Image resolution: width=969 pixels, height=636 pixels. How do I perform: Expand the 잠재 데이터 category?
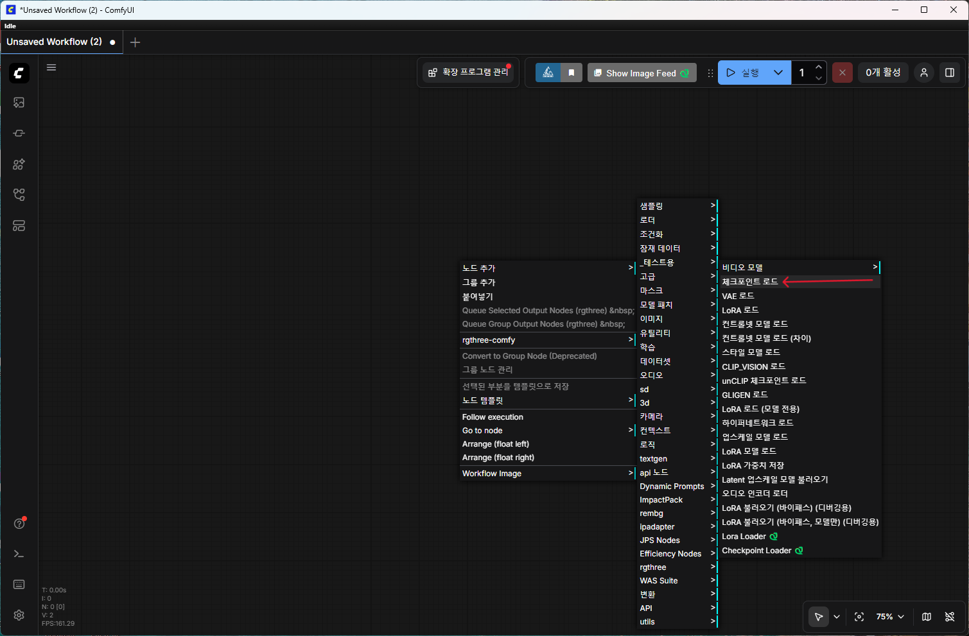[x=677, y=248]
